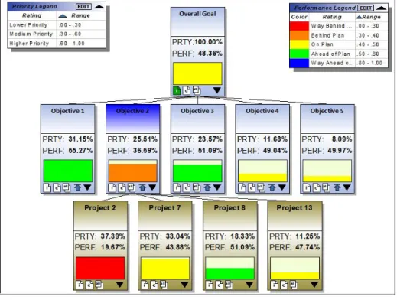Image resolution: width=397 pixels, height=300 pixels.
Task: Open Project 8 info 'i' icon
Action: click(210, 285)
